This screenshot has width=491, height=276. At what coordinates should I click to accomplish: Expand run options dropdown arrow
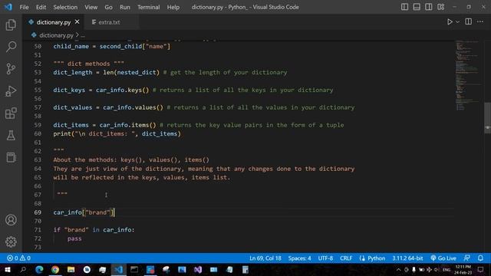point(457,22)
